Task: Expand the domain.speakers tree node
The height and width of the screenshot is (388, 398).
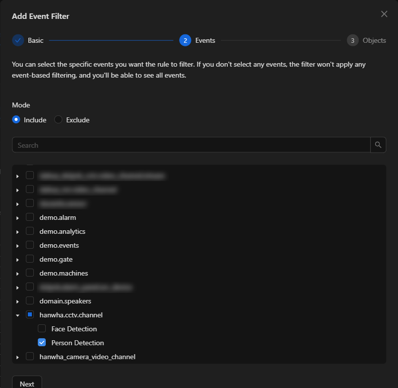Action: [x=17, y=301]
